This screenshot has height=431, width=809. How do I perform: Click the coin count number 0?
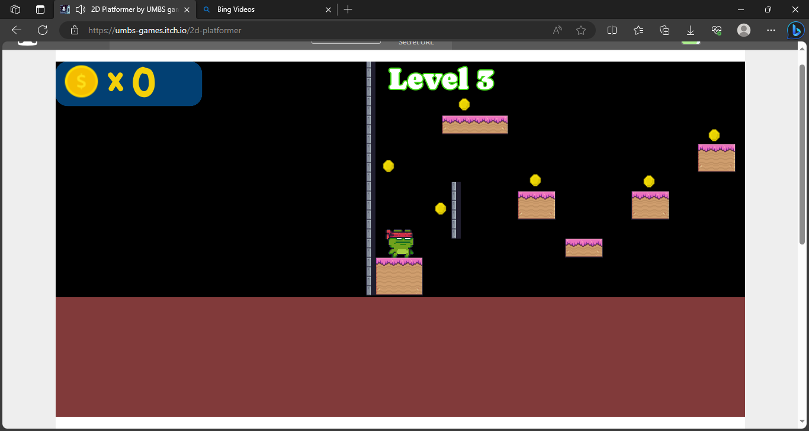[143, 82]
